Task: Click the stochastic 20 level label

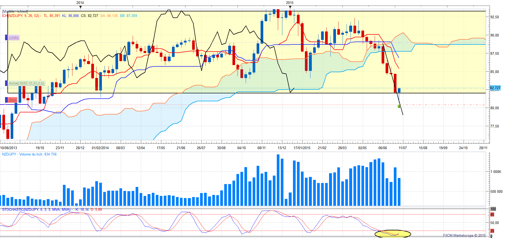Action: pos(492,231)
